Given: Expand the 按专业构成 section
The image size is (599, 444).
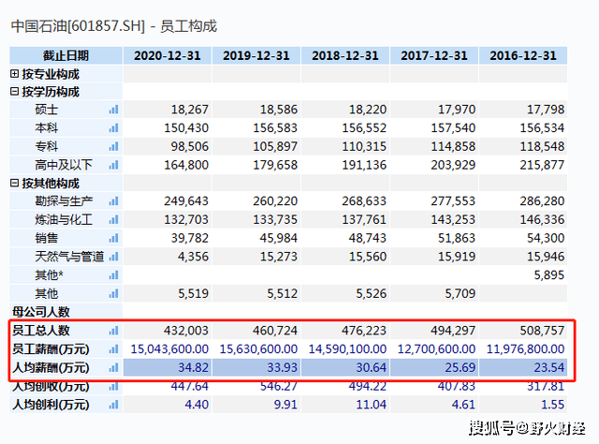Looking at the screenshot, I should [15, 74].
